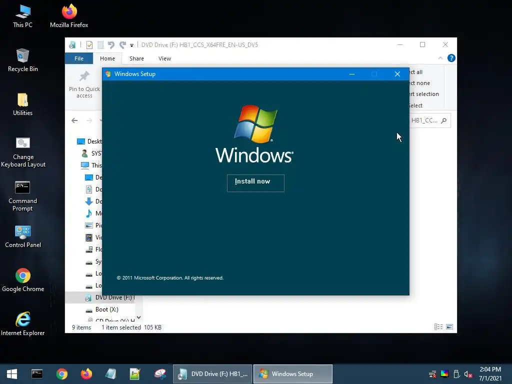Viewport: 512px width, 384px height.
Task: Select Desktop in Explorer navigation tree
Action: coord(89,141)
